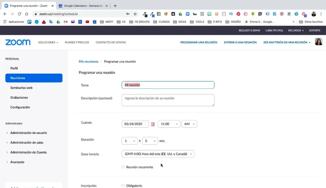Open the calendar date picker icon
This screenshot has height=188, width=326.
[x=153, y=124]
